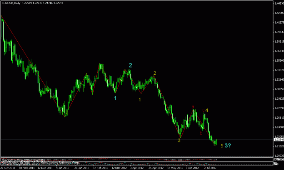The height and width of the screenshot is (170, 284).
Task: Click the EURUSD,Daily chart title text
Action: [11, 3]
